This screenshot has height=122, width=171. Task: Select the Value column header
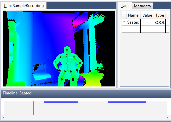coord(147,15)
